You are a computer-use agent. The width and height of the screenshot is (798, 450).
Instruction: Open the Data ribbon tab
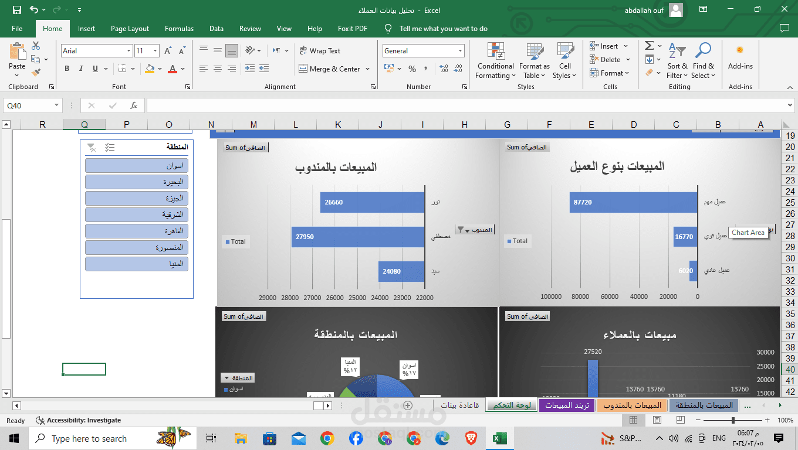[x=216, y=29]
